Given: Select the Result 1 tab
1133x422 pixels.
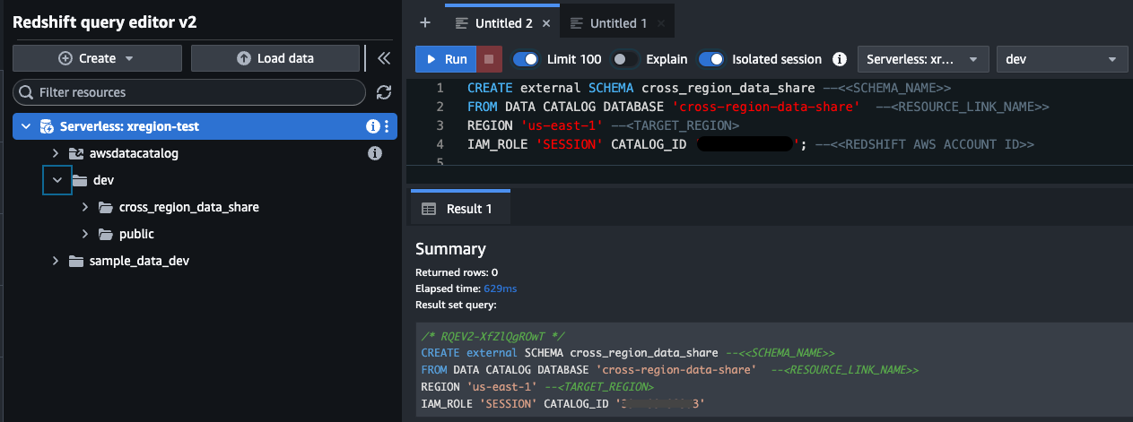Looking at the screenshot, I should click(460, 208).
